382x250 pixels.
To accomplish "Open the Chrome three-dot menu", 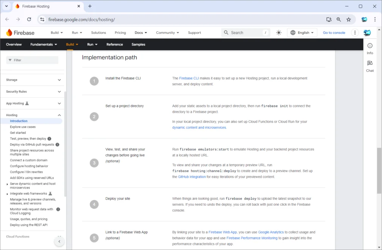I will [375, 19].
